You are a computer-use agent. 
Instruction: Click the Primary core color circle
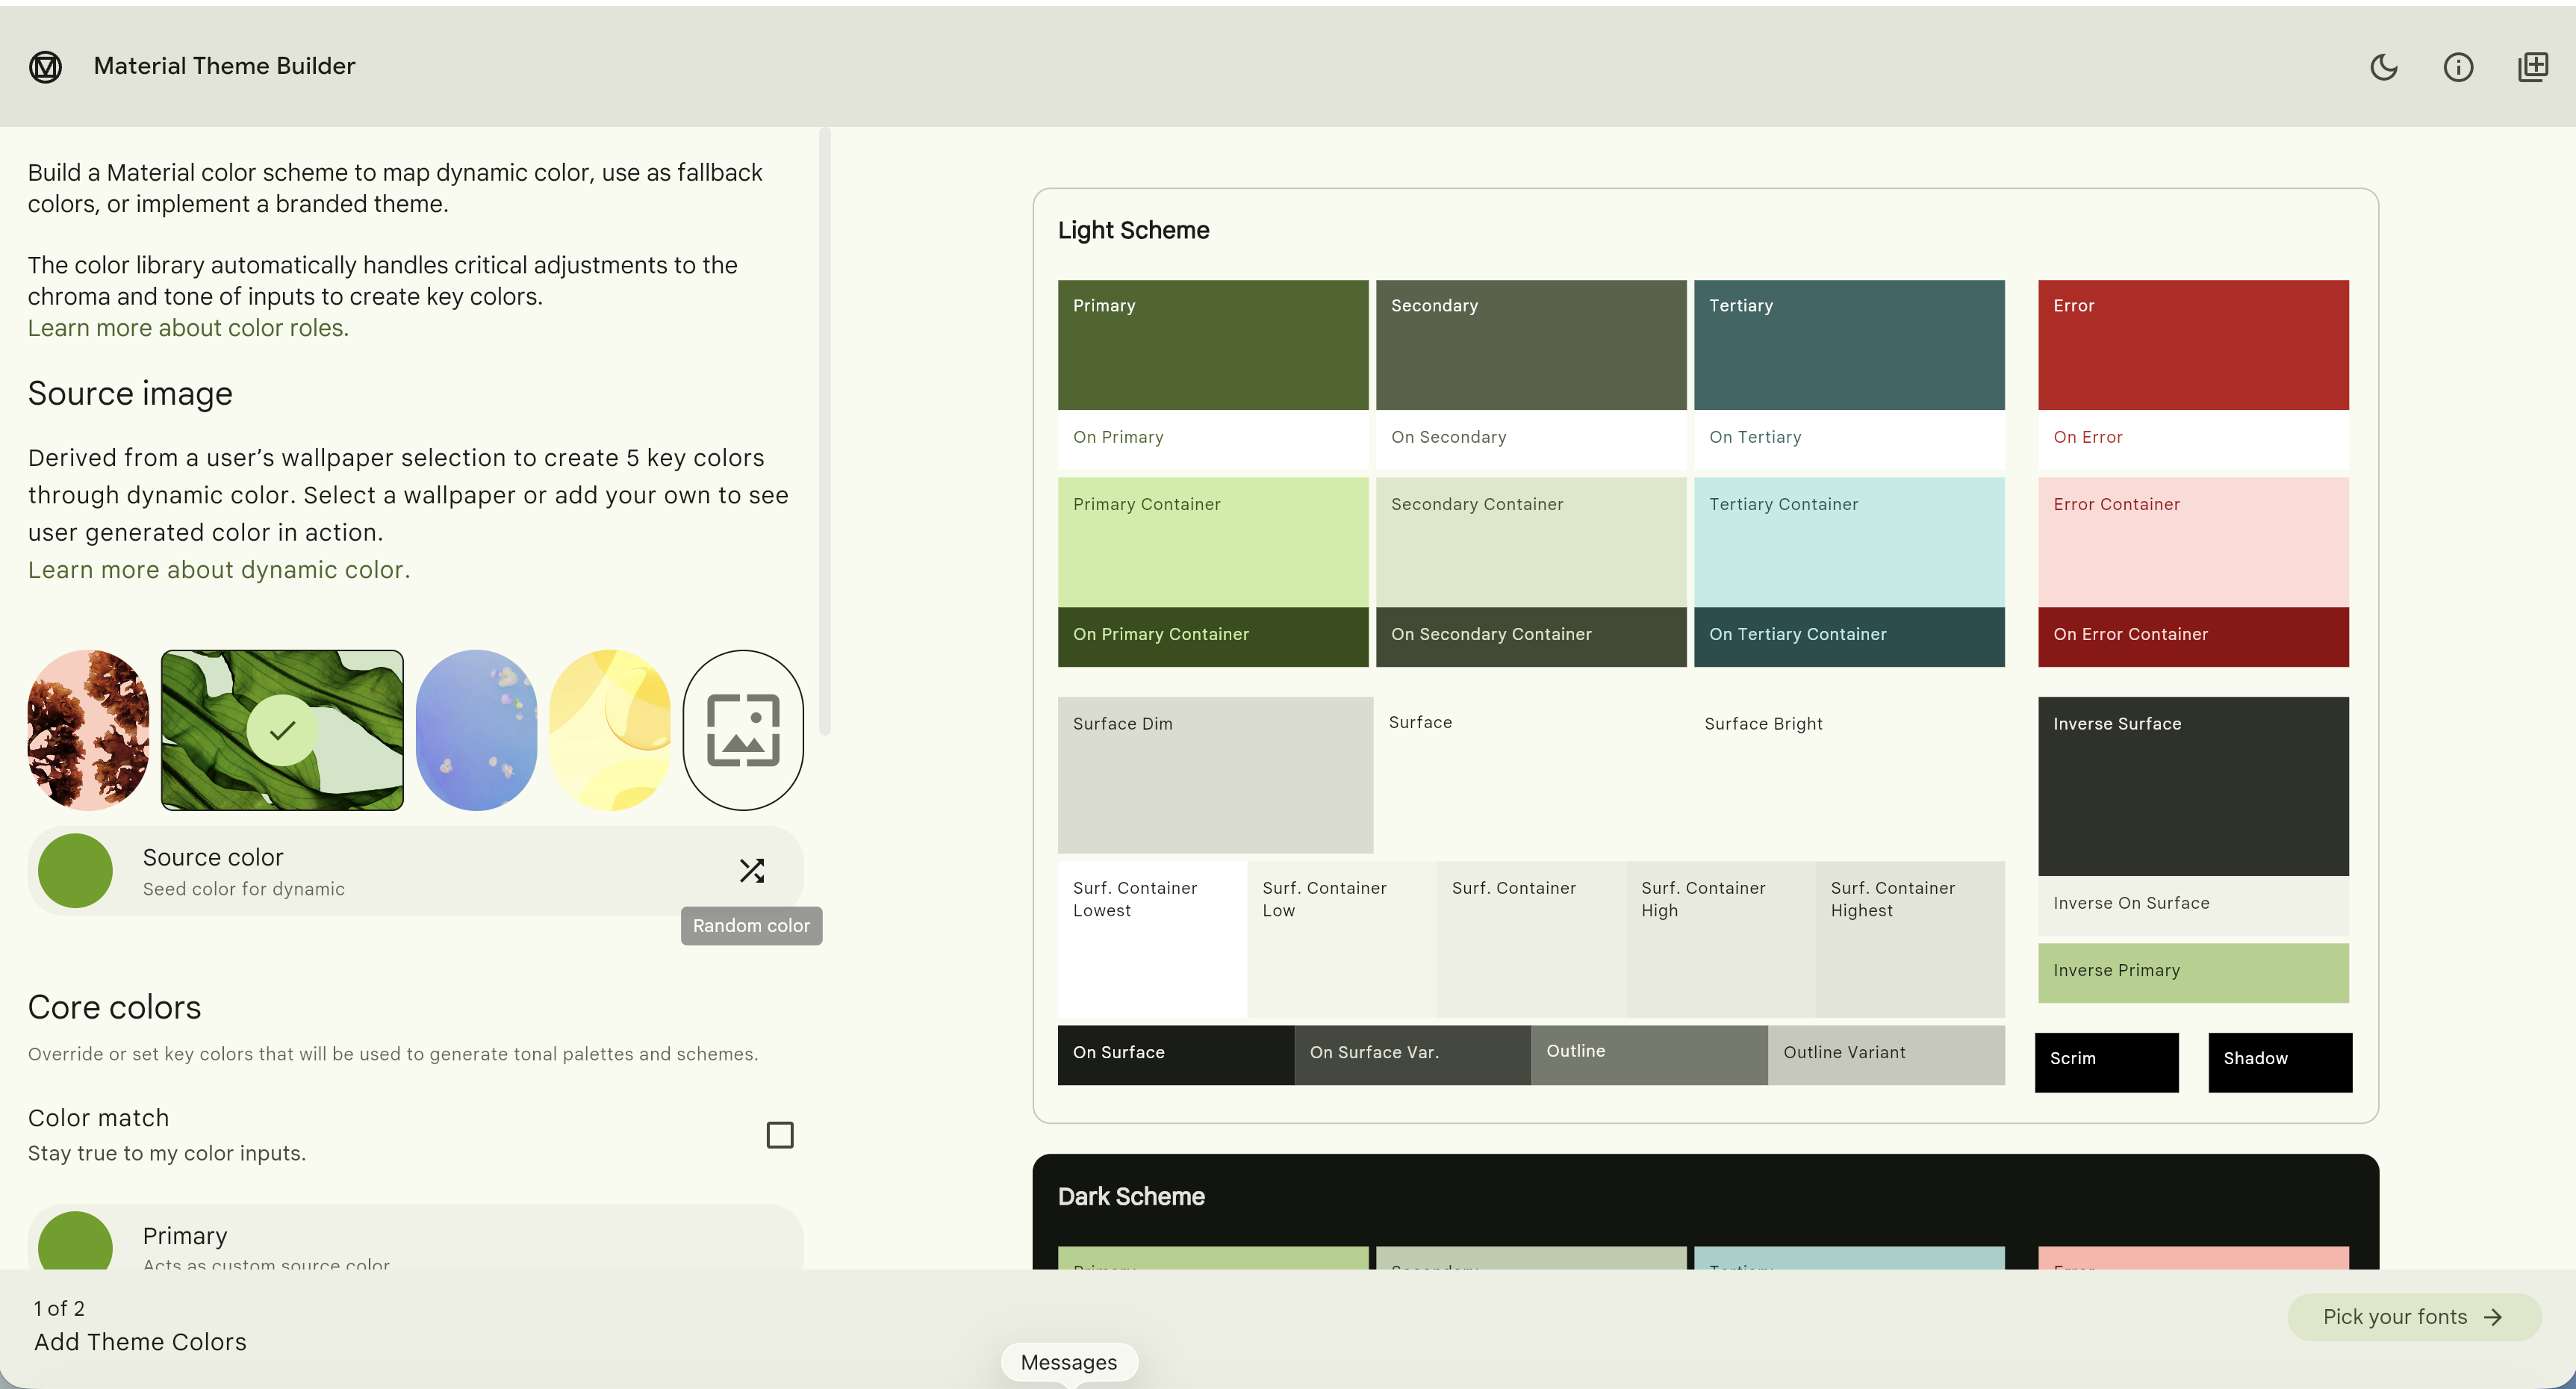75,1242
